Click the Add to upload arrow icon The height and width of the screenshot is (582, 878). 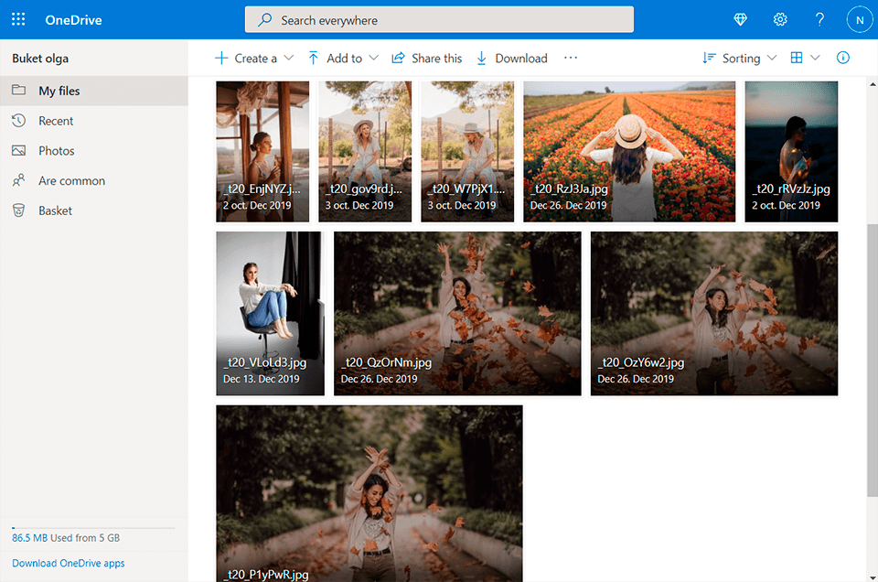(x=313, y=58)
